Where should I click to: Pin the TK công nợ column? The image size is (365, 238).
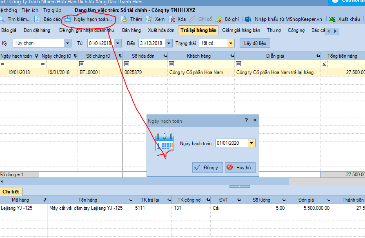click(x=208, y=200)
